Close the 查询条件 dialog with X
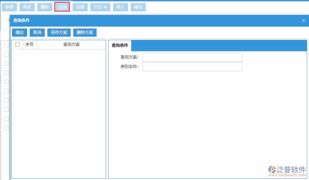The width and height of the screenshot is (309, 180). coord(303,21)
